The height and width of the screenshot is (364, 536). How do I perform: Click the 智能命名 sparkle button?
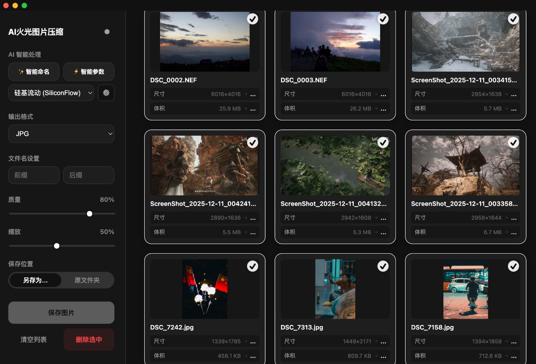coord(34,72)
